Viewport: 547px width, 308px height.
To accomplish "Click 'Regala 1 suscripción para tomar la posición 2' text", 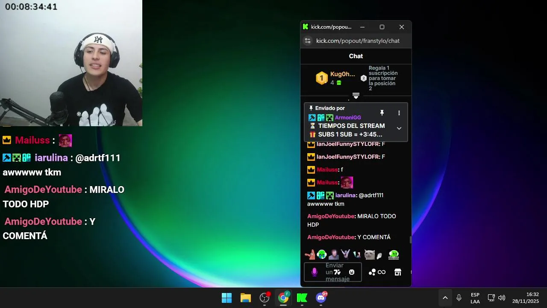I will pyautogui.click(x=383, y=78).
